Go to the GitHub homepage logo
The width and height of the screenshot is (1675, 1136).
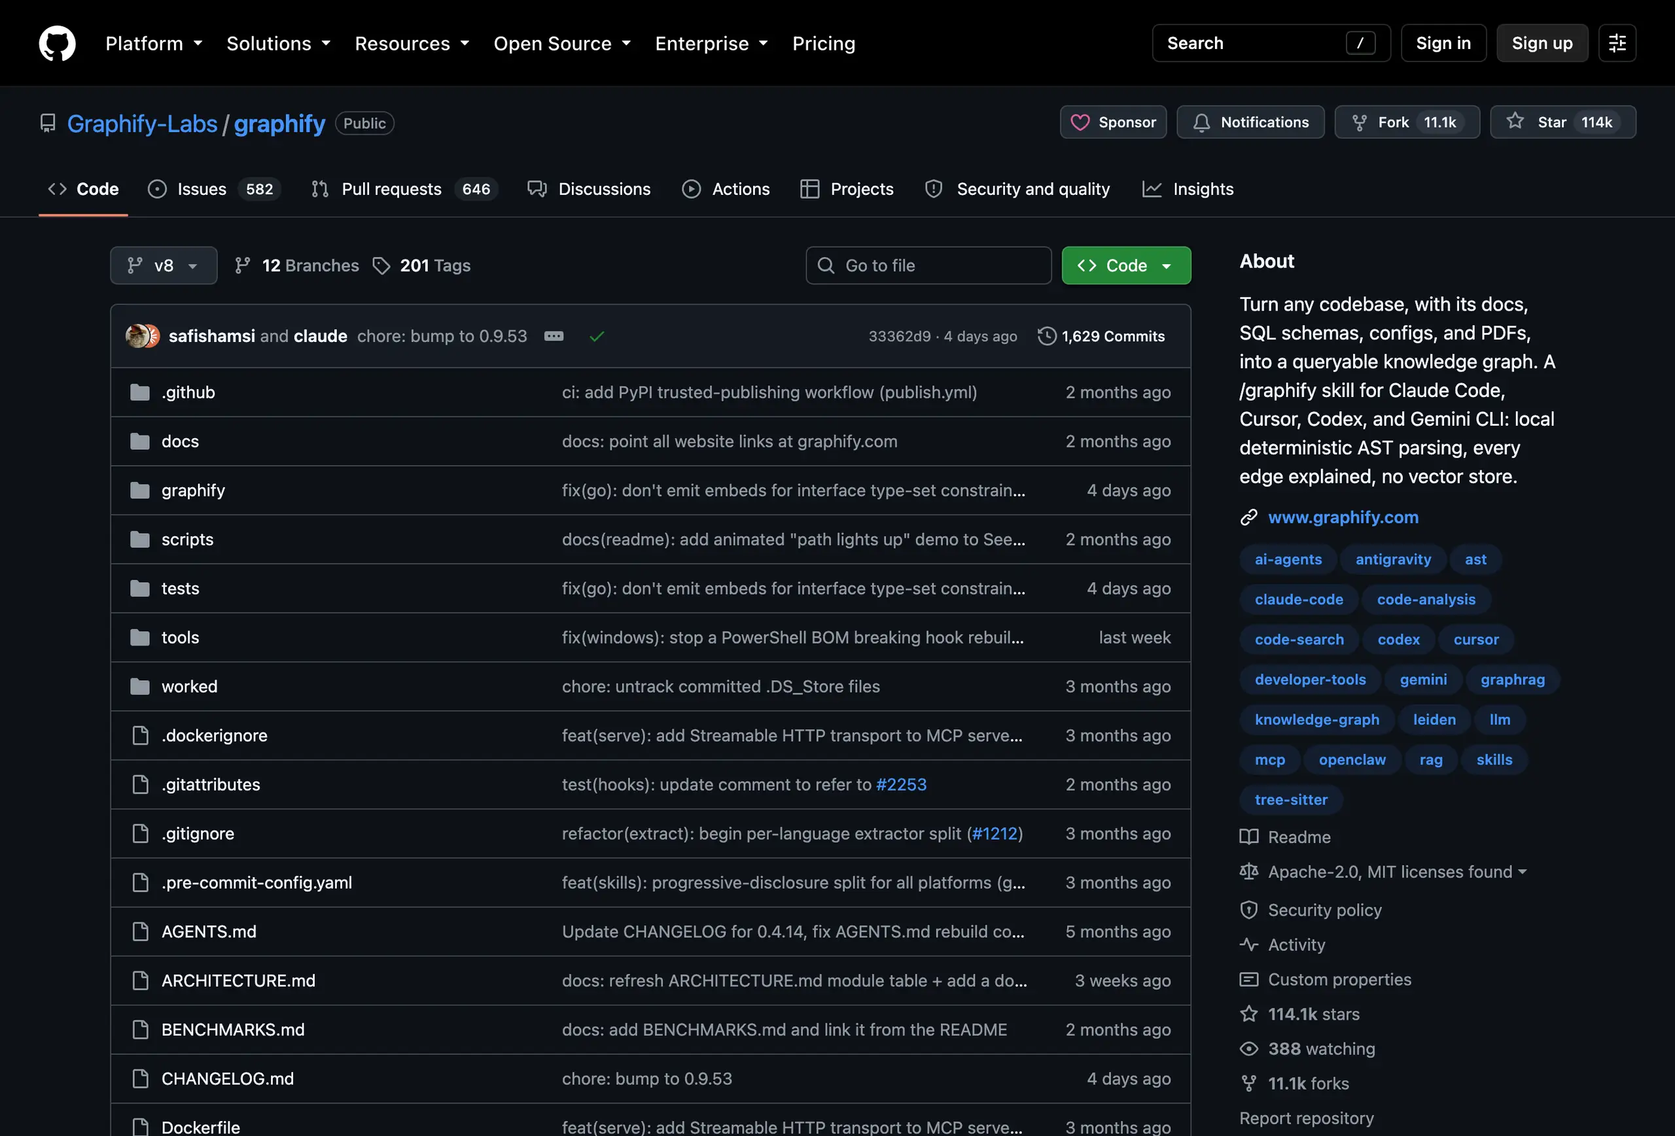pos(57,43)
